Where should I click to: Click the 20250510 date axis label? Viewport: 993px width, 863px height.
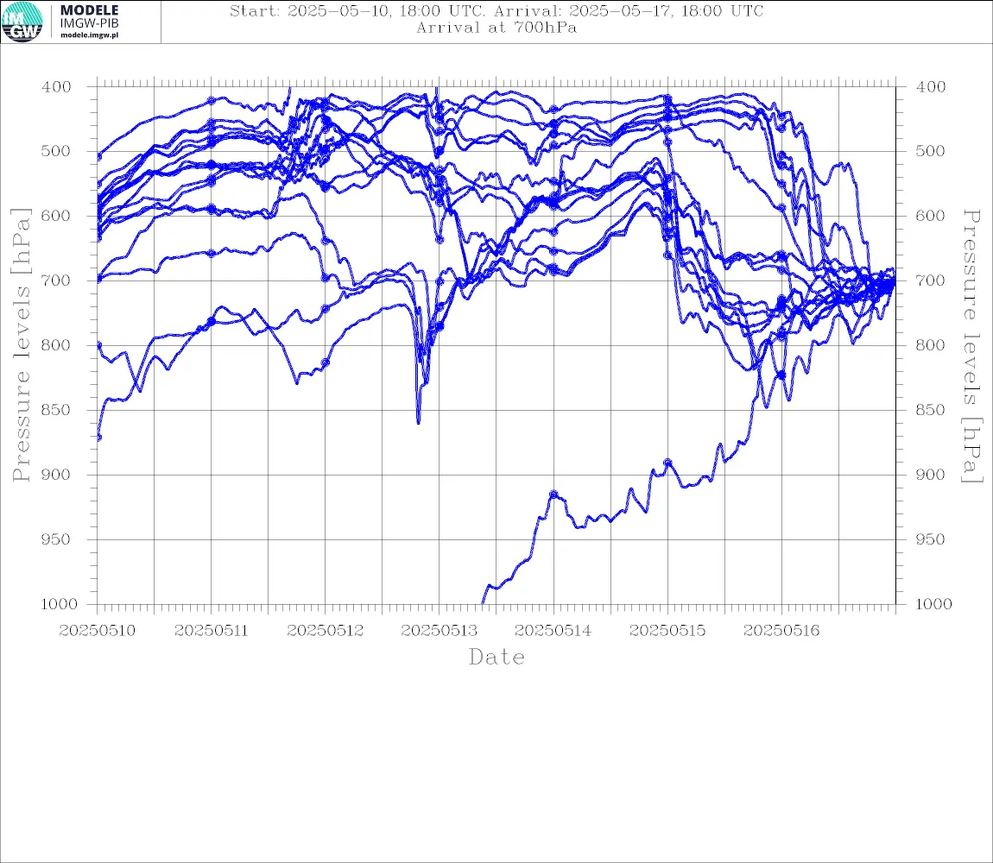tap(97, 631)
